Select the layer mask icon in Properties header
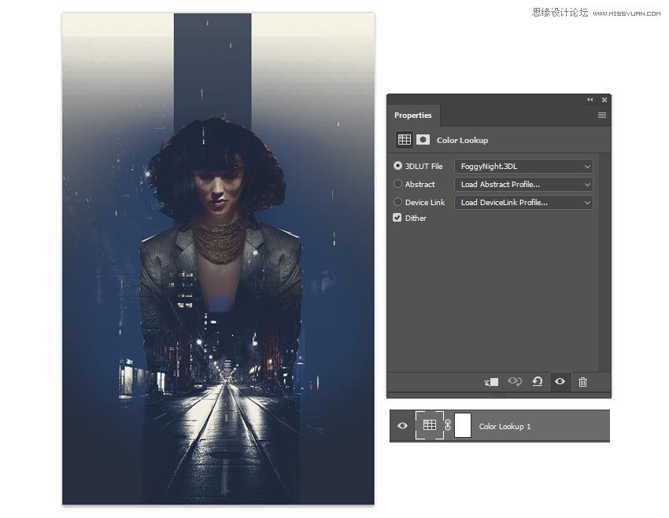Image resolution: width=669 pixels, height=518 pixels. click(x=423, y=139)
